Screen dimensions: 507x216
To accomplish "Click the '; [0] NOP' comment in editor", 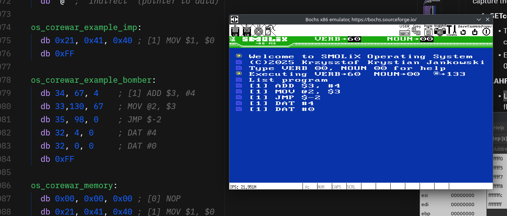I will pos(159,199).
